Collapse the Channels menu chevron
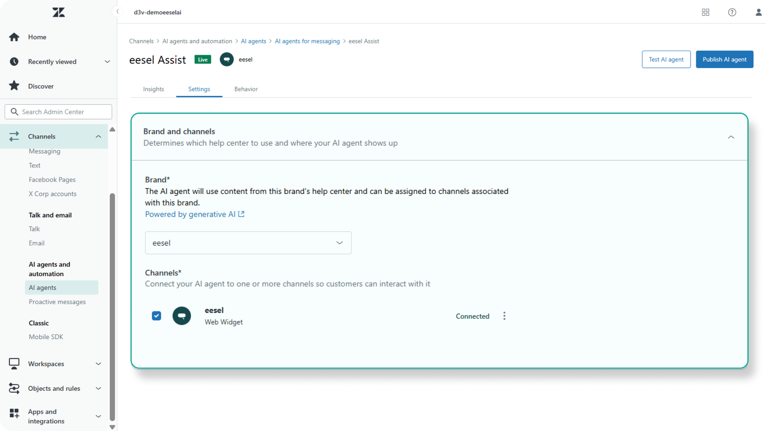Image resolution: width=766 pixels, height=431 pixels. coord(98,136)
